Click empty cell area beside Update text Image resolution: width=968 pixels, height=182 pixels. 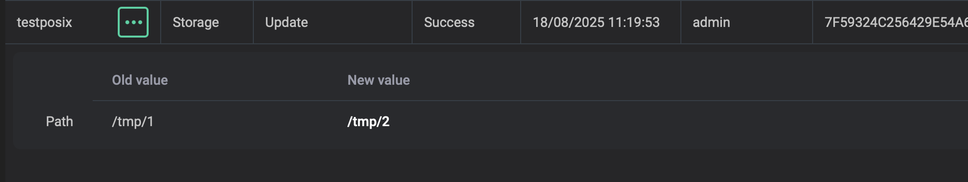tap(362, 22)
